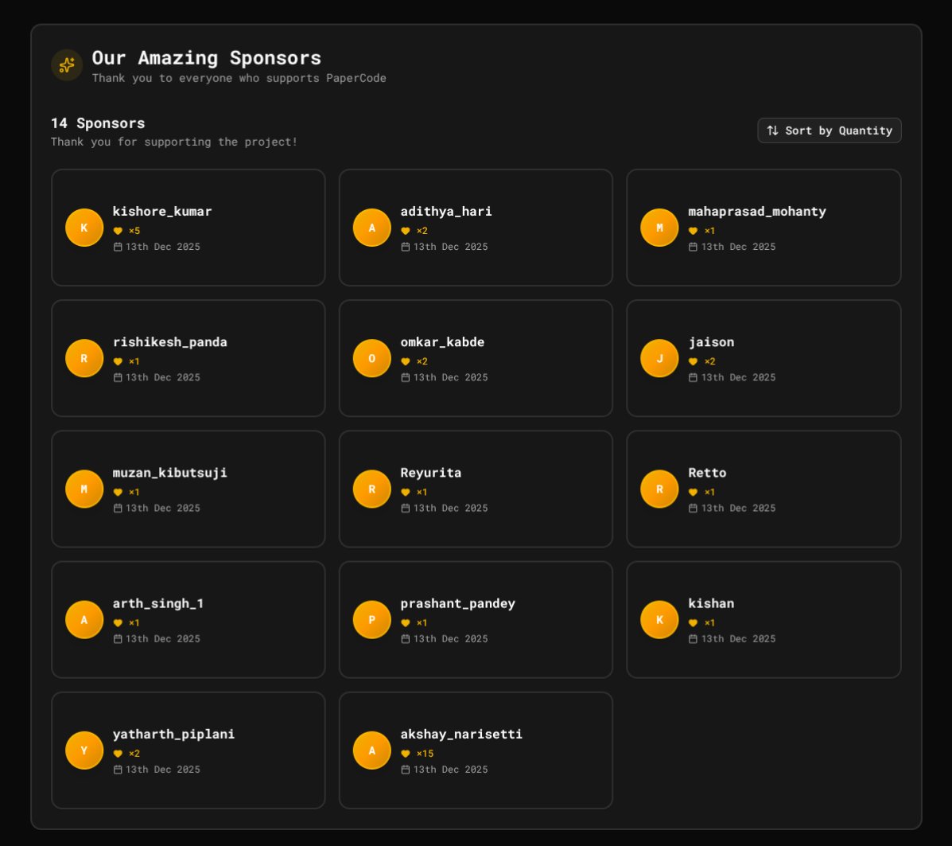
Task: Click the K avatar of kishan
Action: (x=659, y=620)
